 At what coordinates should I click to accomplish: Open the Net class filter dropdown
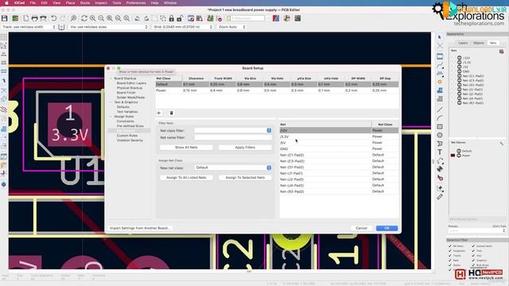click(x=233, y=130)
